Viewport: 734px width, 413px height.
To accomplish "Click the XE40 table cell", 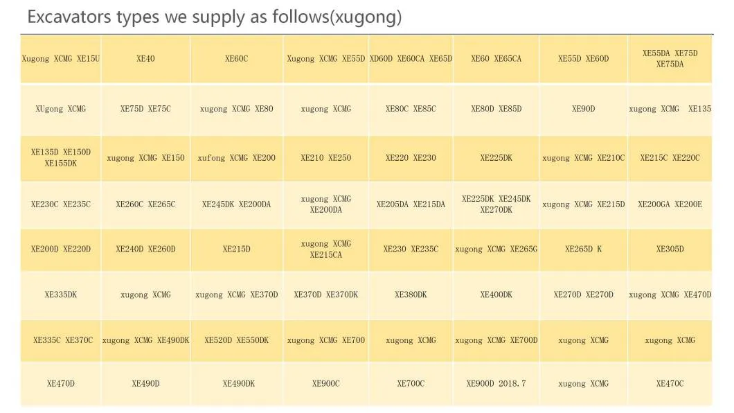I will [145, 59].
